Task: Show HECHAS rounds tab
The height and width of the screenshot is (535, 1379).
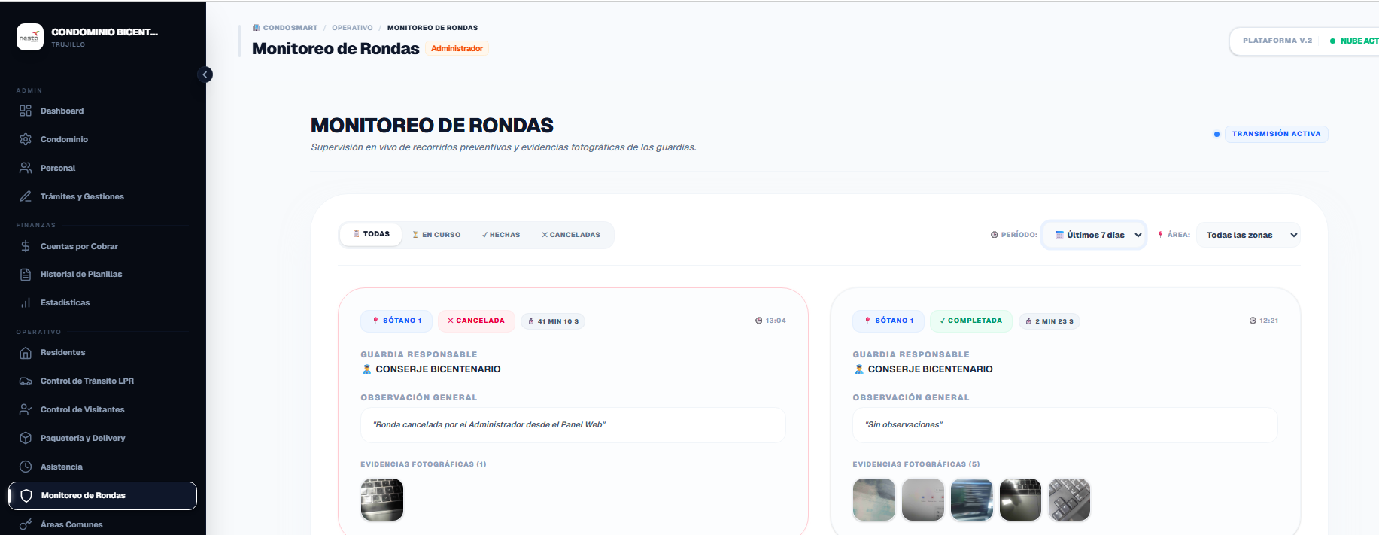Action: coord(501,235)
